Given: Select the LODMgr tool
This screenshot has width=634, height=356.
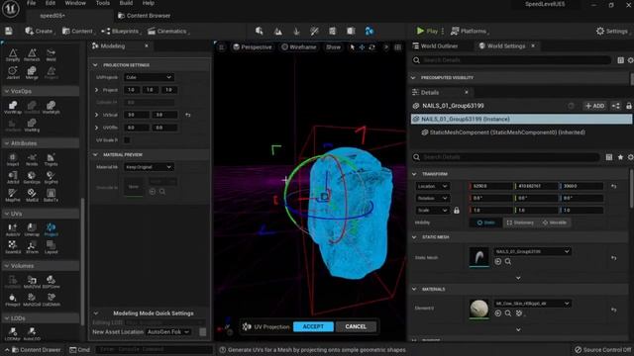Looking at the screenshot, I should [13, 334].
